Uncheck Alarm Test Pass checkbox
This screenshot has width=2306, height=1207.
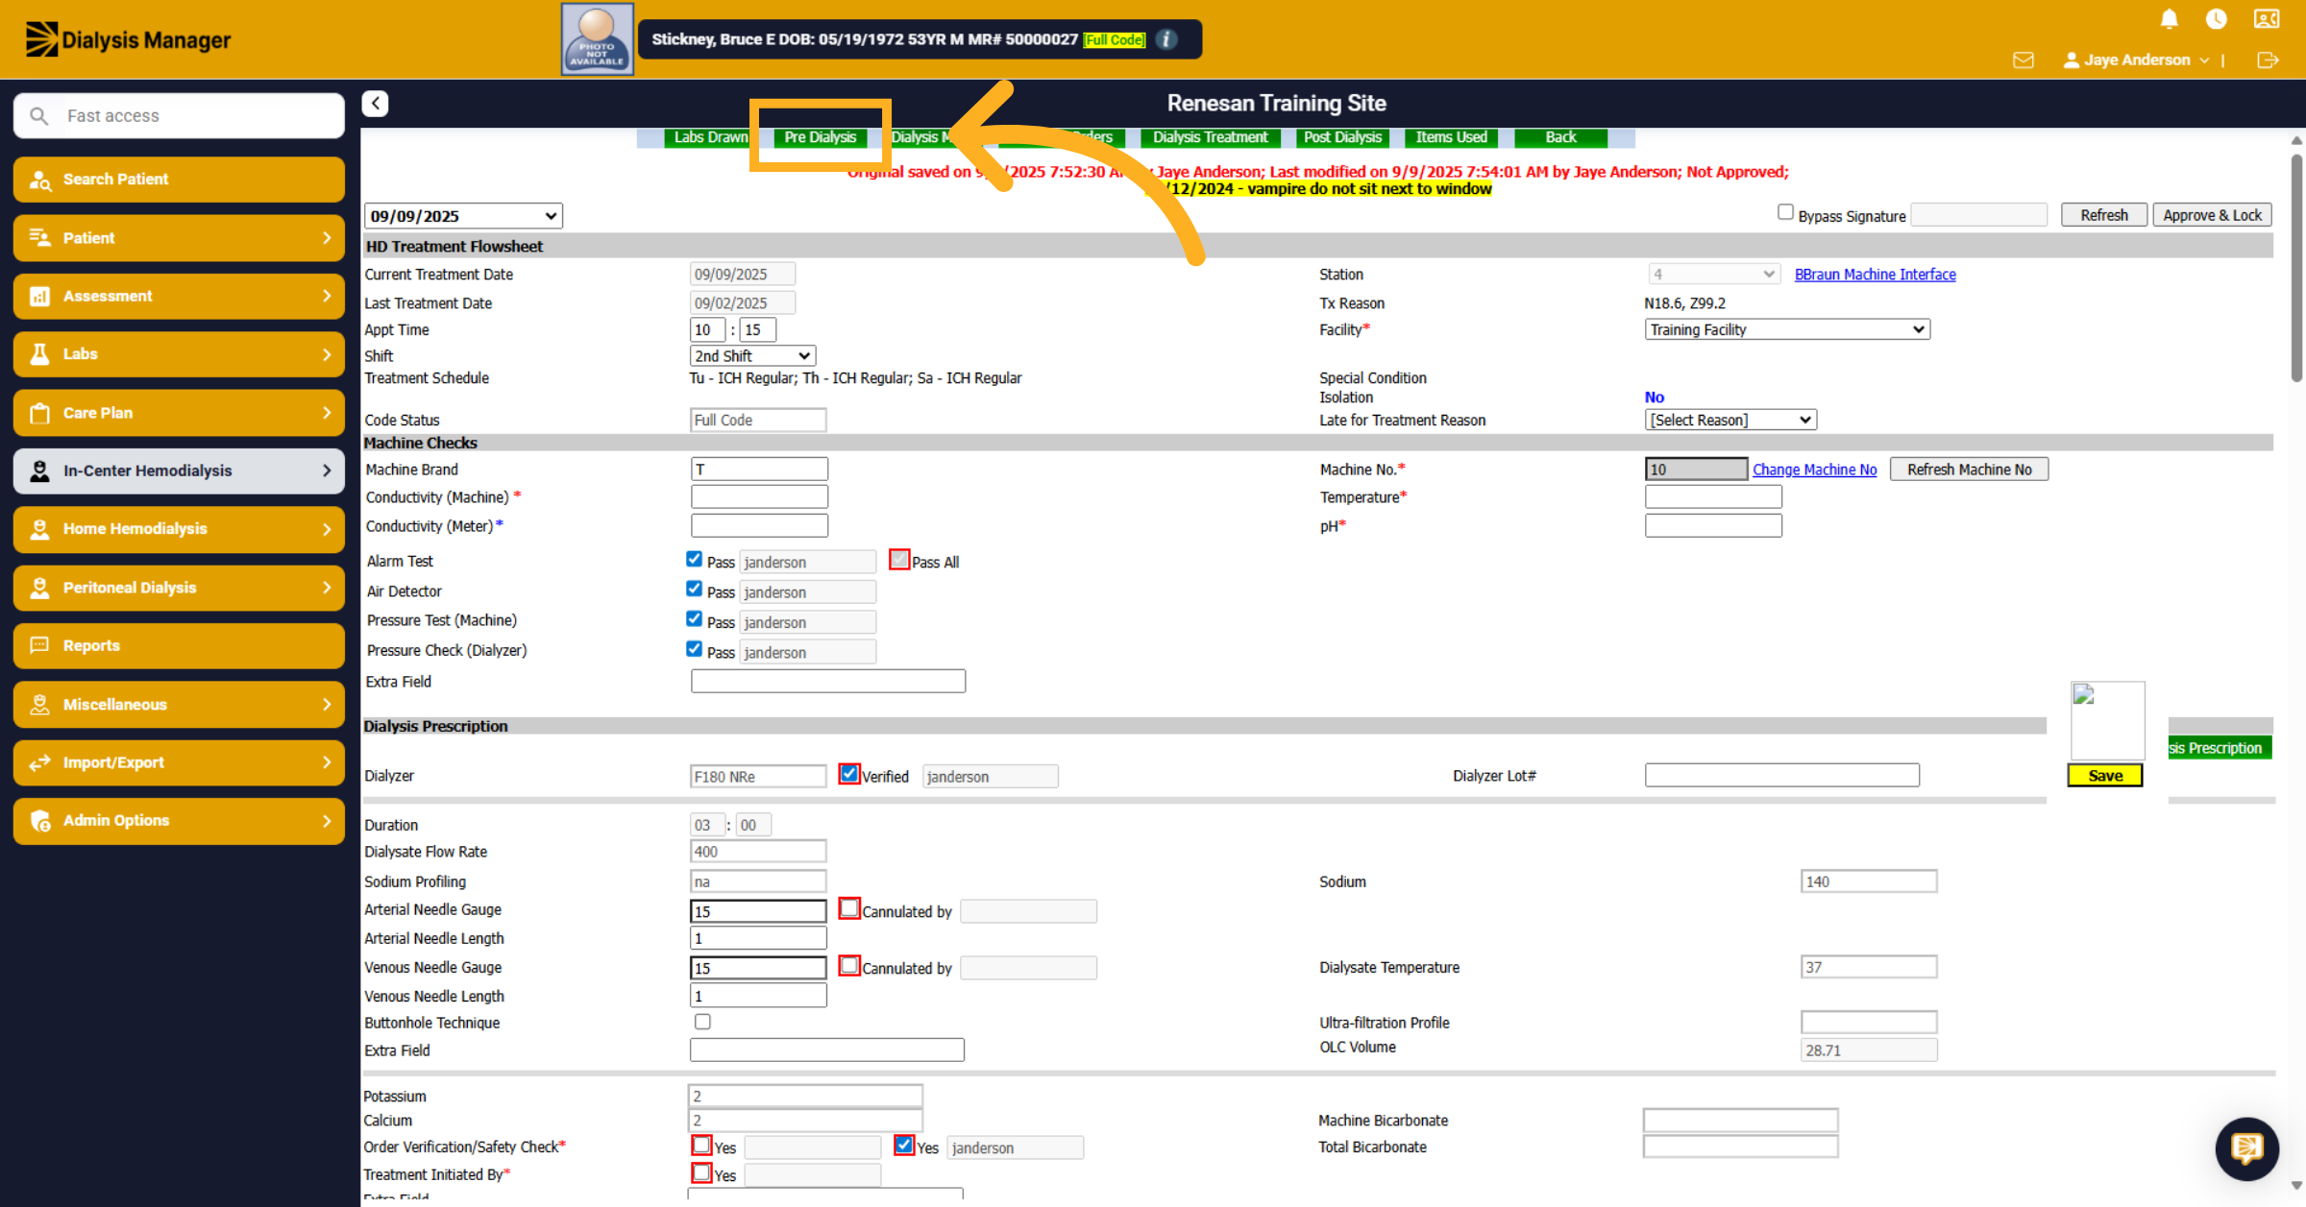pyautogui.click(x=694, y=559)
